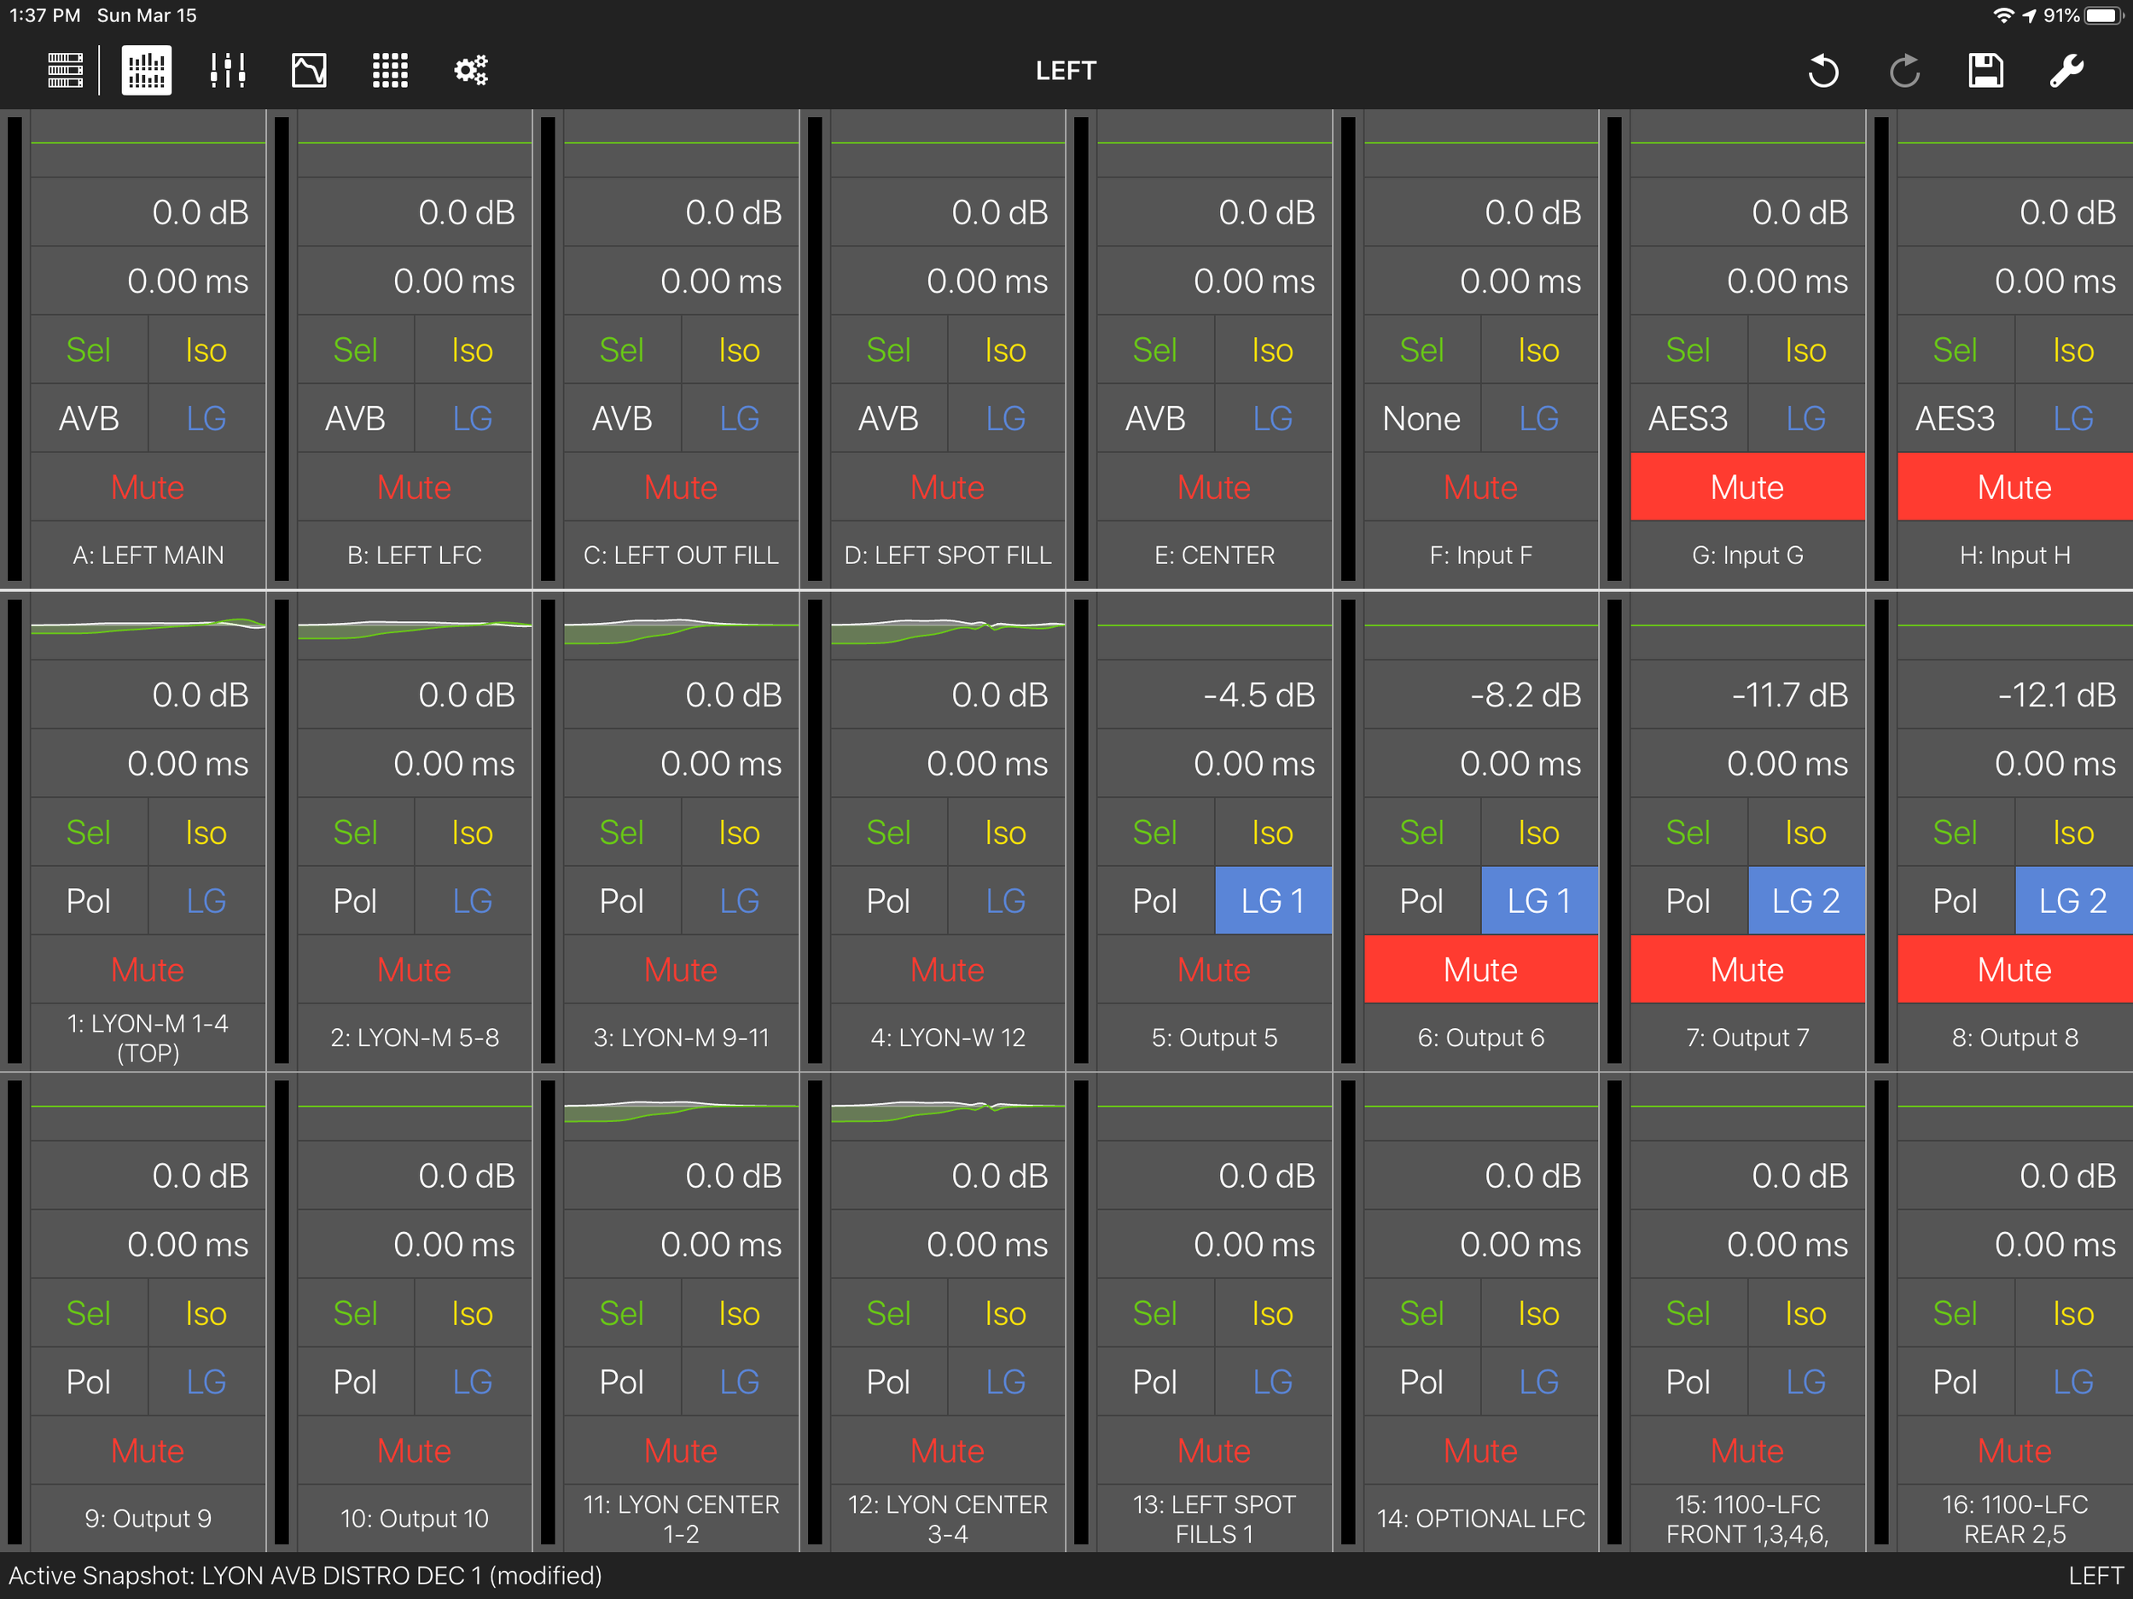The width and height of the screenshot is (2133, 1599).
Task: Open the wrench tools icon
Action: pyautogui.click(x=2066, y=71)
